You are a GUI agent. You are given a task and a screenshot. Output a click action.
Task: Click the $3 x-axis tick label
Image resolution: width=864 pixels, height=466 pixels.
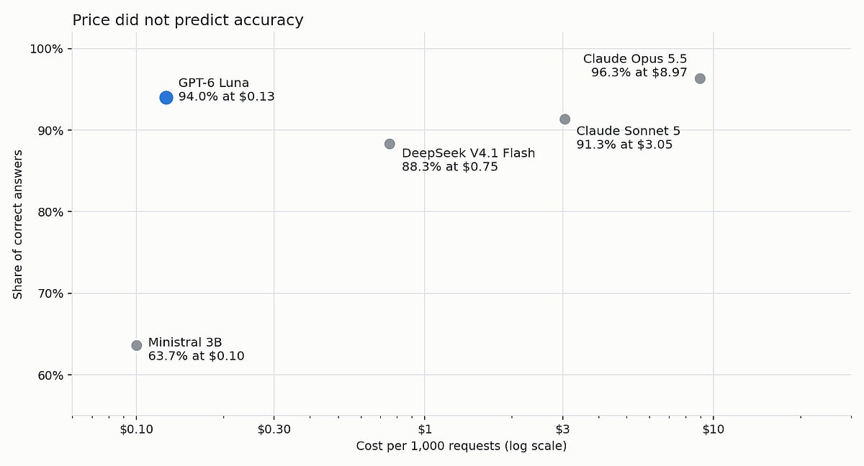(562, 429)
